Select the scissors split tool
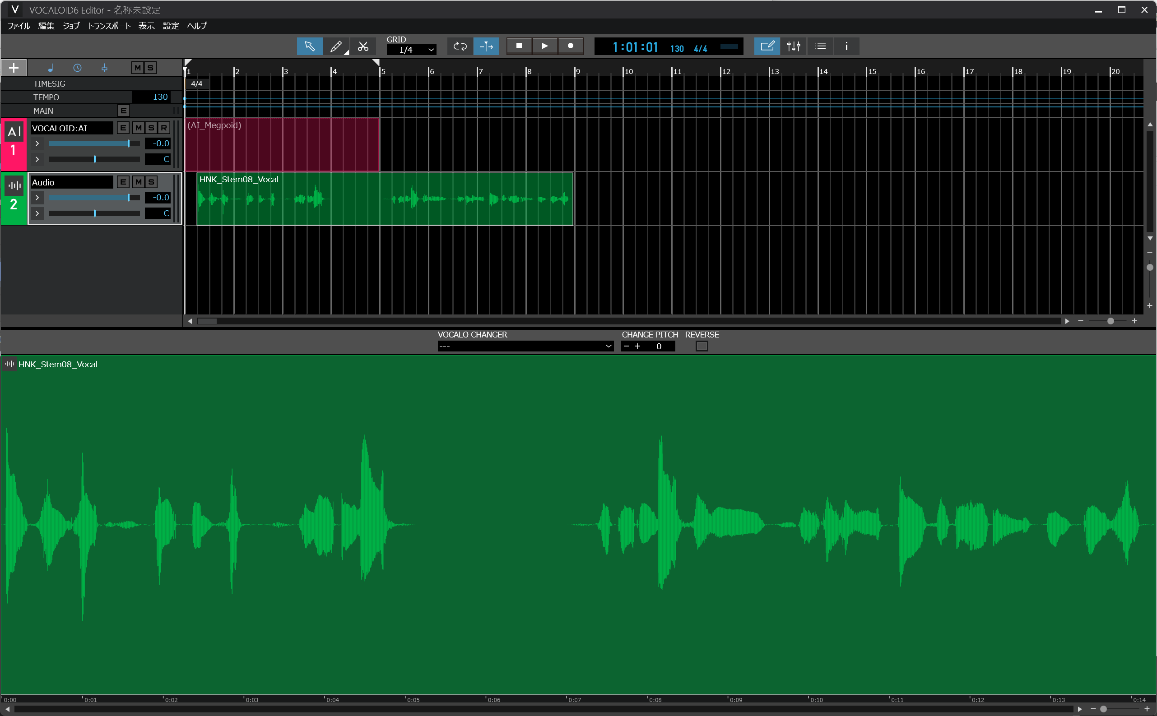 (363, 46)
